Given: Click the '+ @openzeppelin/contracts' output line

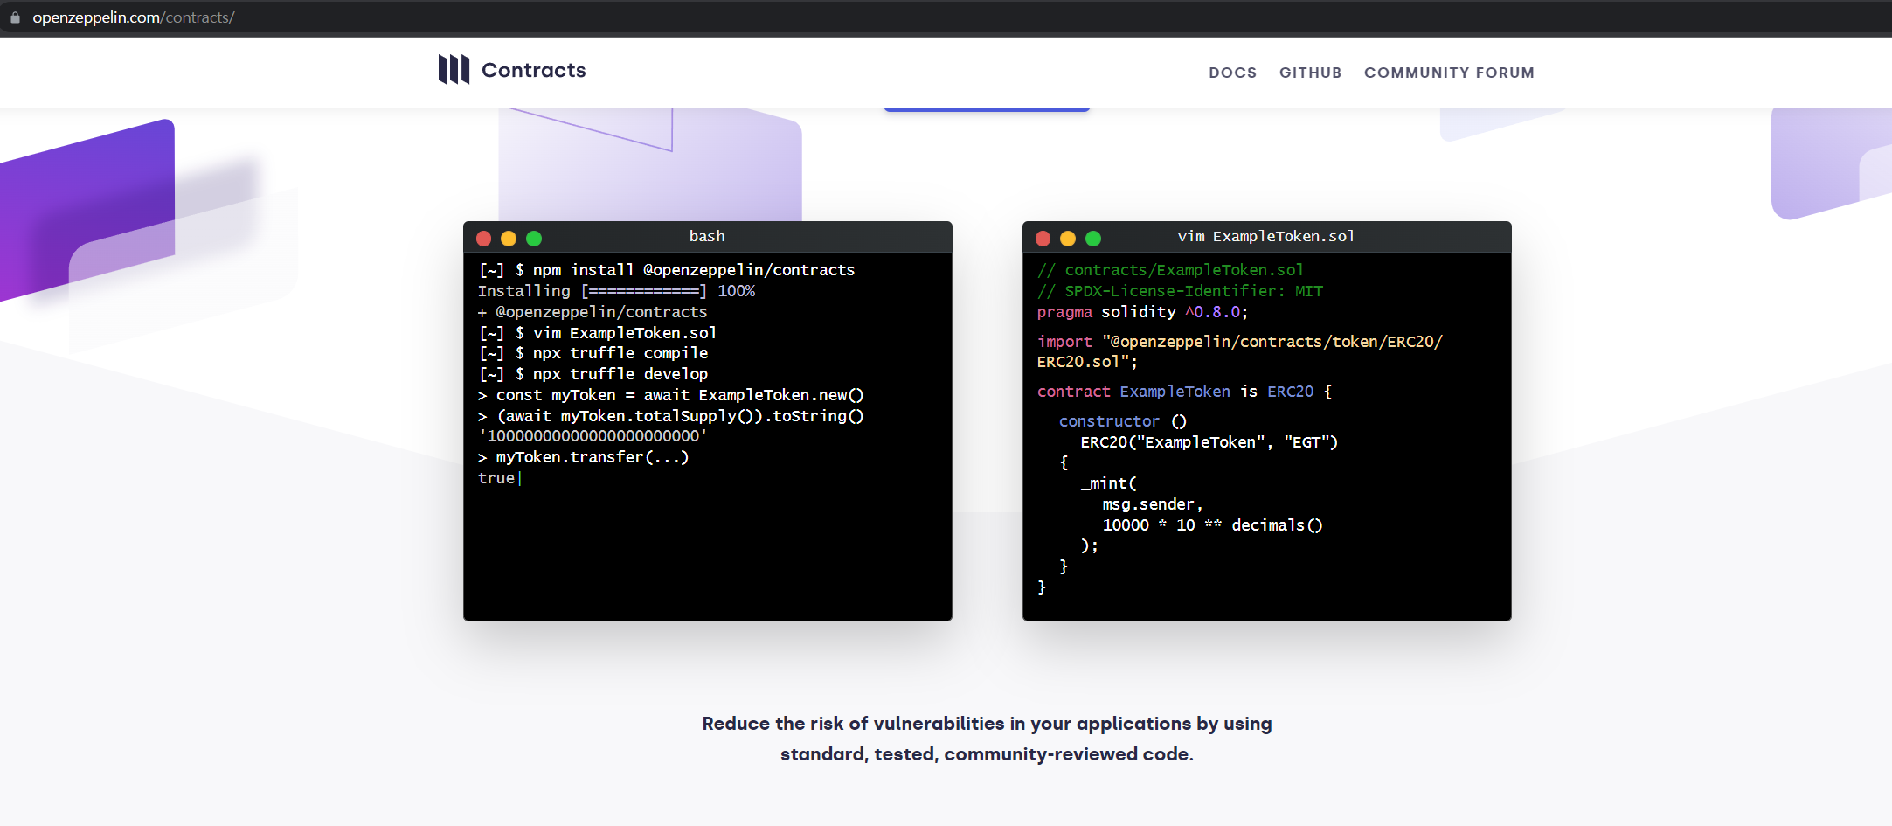Looking at the screenshot, I should coord(593,312).
